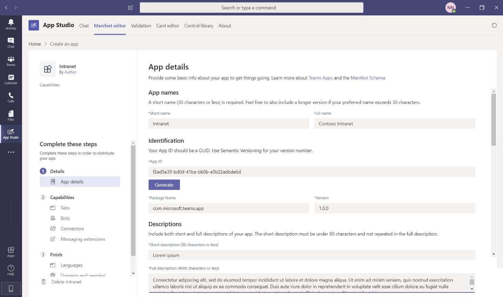Open the Apps store icon
This screenshot has height=297, width=503.
click(11, 251)
